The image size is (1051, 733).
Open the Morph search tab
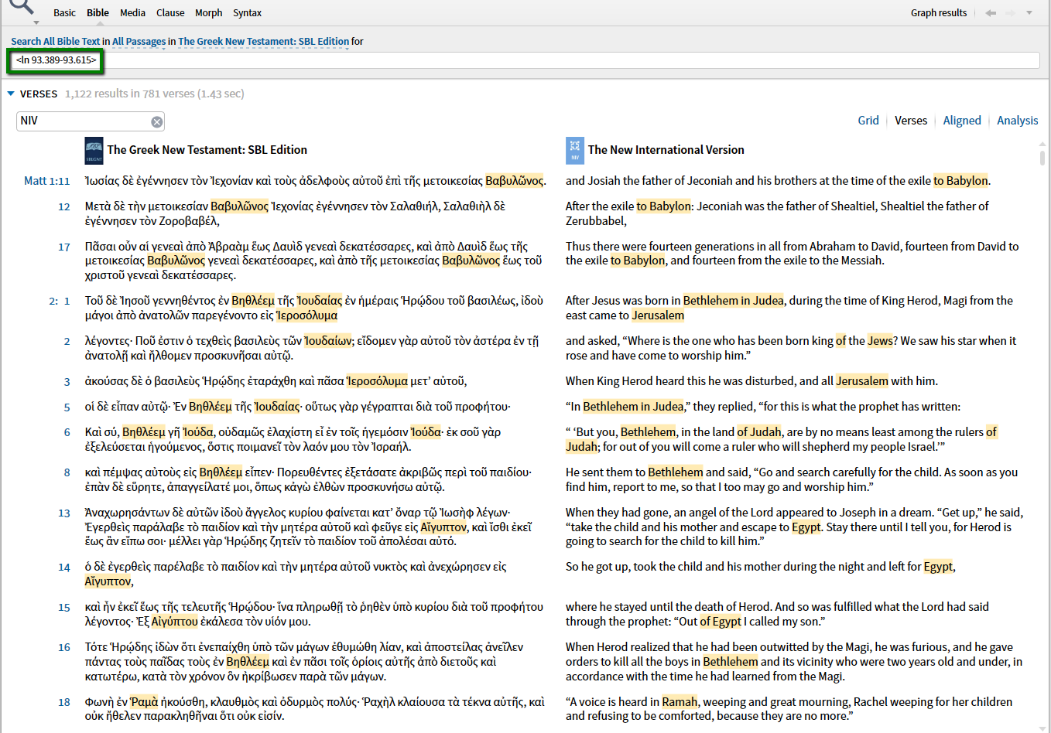(208, 13)
